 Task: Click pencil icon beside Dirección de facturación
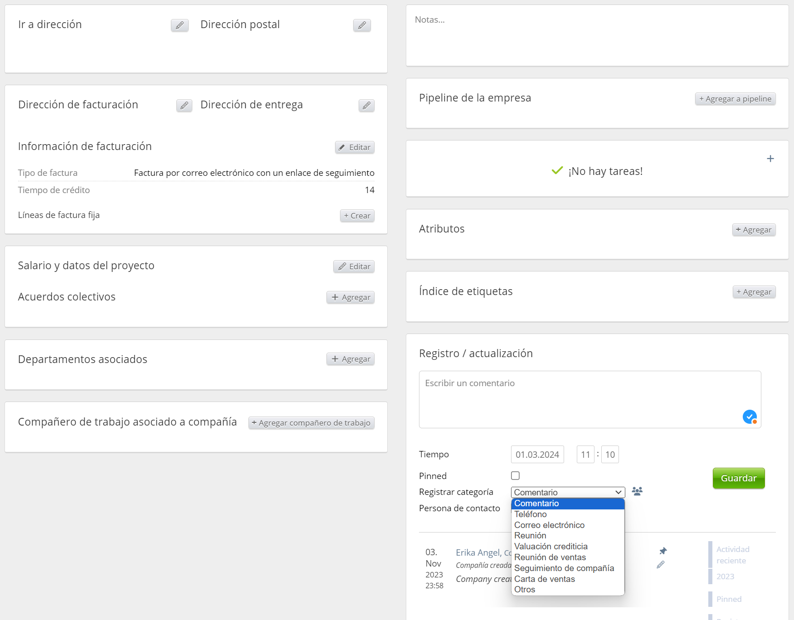pos(184,106)
